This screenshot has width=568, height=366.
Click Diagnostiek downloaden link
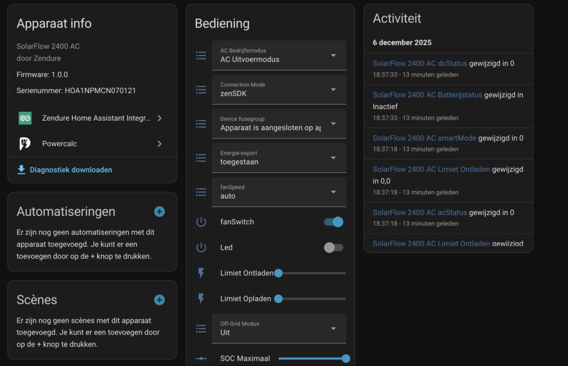point(70,170)
